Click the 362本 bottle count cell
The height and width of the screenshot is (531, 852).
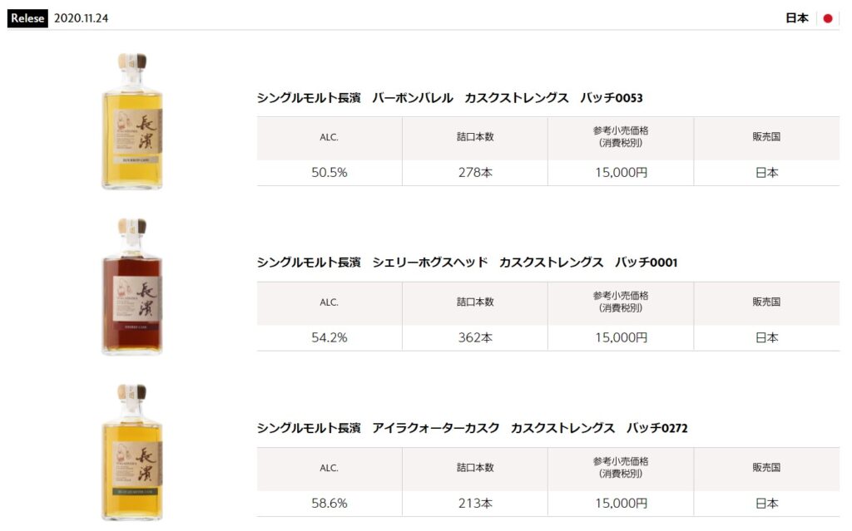(x=475, y=337)
